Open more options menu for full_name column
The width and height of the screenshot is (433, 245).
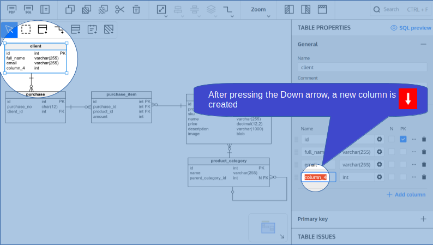click(x=414, y=152)
